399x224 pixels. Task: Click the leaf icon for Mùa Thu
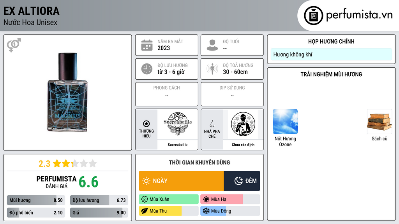pyautogui.click(x=144, y=211)
